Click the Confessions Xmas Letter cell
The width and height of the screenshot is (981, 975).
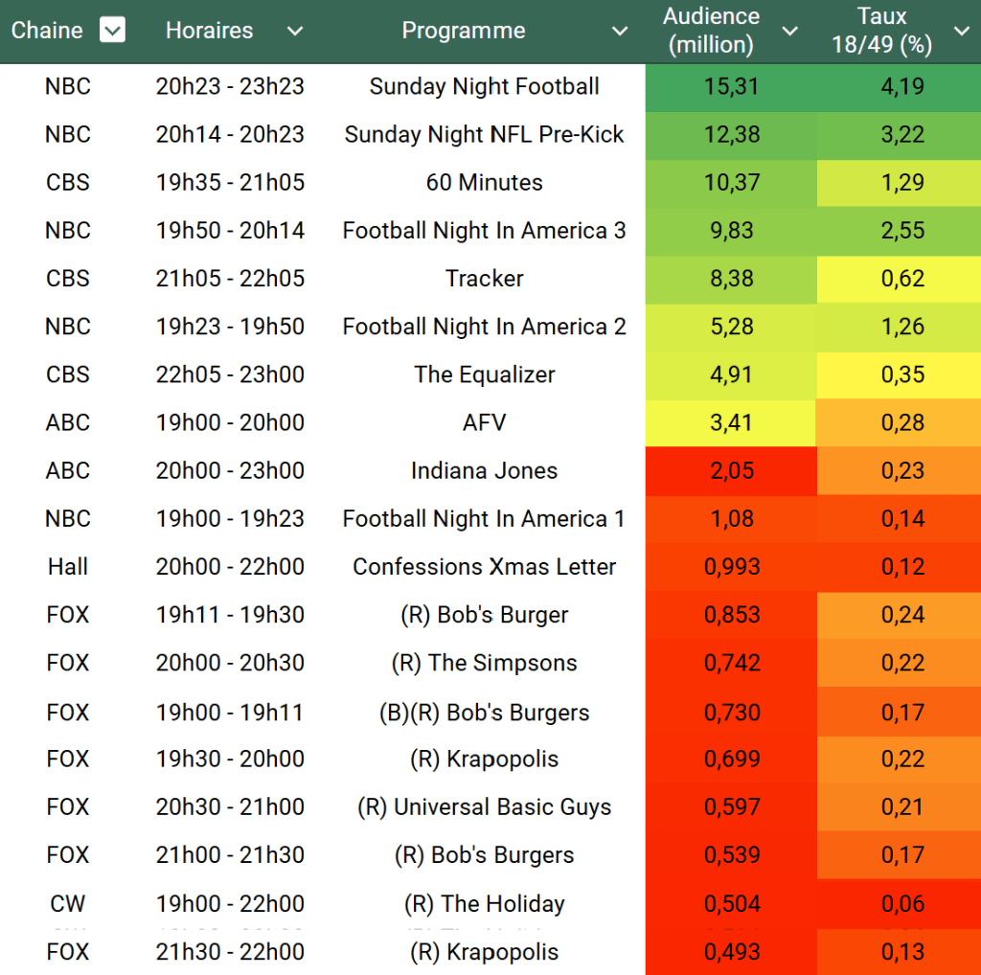[x=484, y=567]
